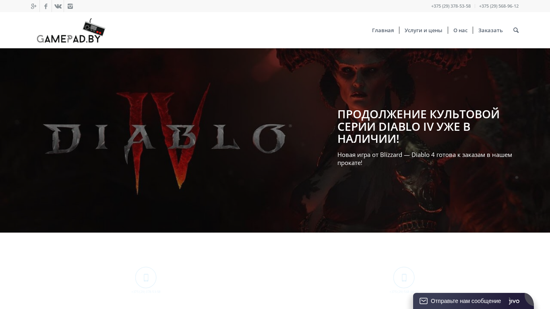550x309 pixels.
Task: Open the Instagram social icon
Action: point(70,6)
